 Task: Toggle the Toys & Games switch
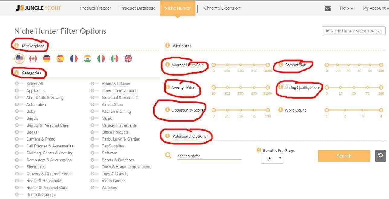94,174
